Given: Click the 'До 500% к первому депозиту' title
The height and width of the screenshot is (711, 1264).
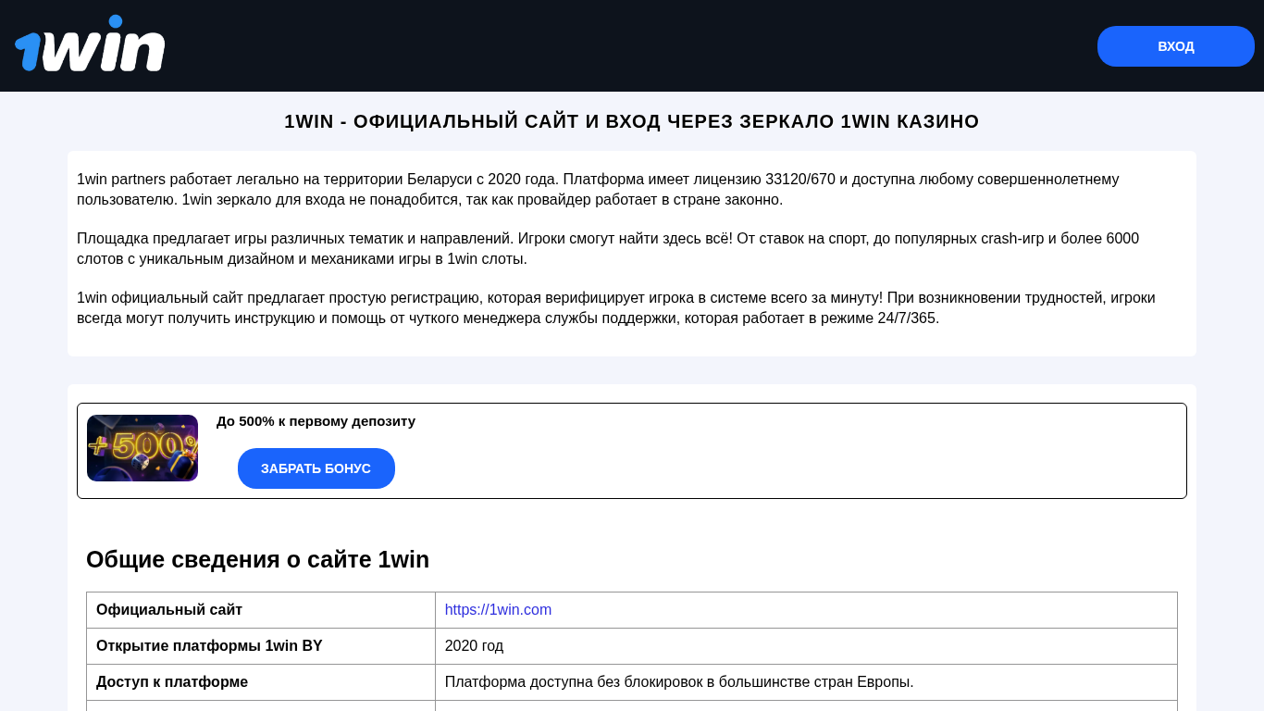Looking at the screenshot, I should tap(316, 421).
